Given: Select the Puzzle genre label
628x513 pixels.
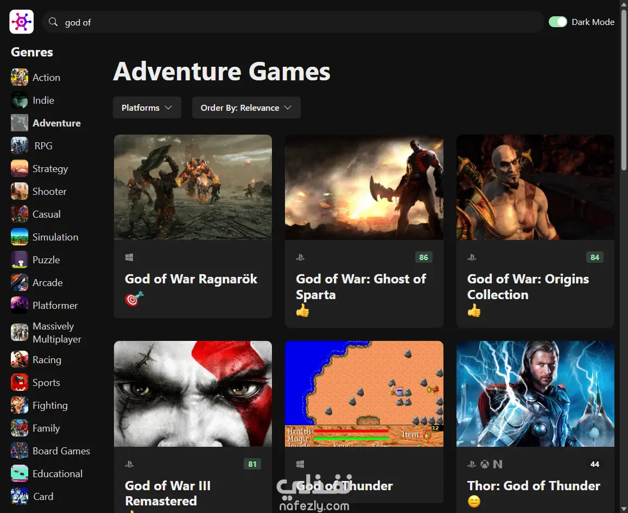Looking at the screenshot, I should click(x=46, y=260).
